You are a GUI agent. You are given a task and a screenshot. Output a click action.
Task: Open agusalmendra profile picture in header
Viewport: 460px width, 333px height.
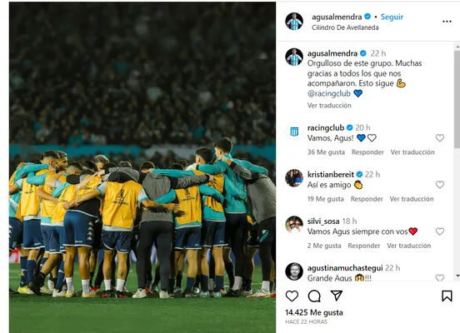click(x=294, y=22)
